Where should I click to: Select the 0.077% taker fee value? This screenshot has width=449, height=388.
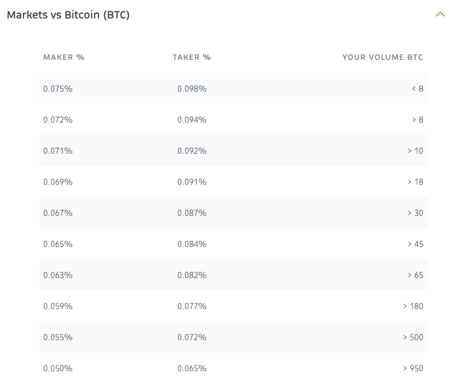192,306
